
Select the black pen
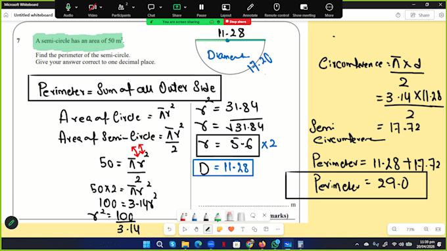(x=206, y=217)
